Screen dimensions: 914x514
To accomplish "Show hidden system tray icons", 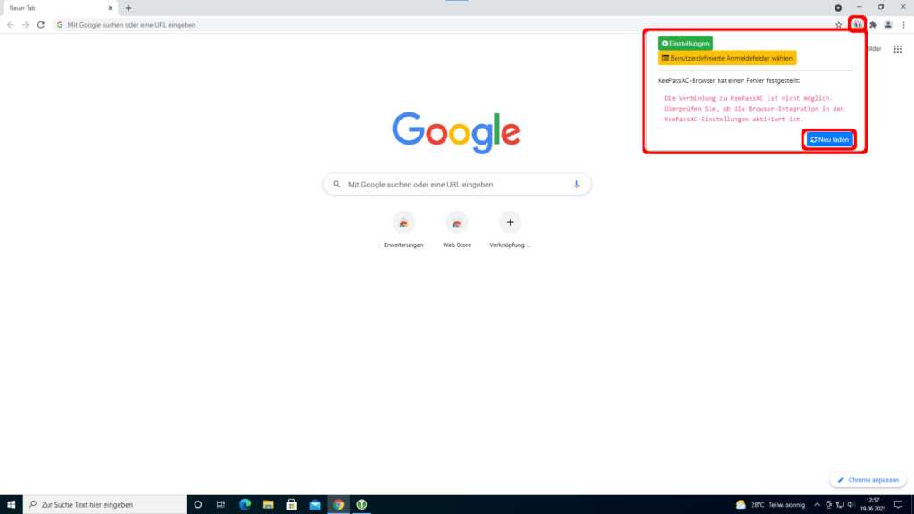I will (818, 505).
